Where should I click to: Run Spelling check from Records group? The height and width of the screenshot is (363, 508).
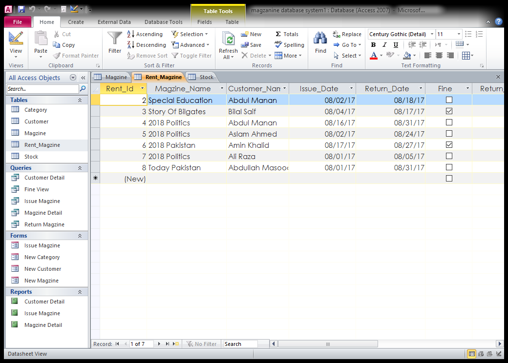coord(289,45)
